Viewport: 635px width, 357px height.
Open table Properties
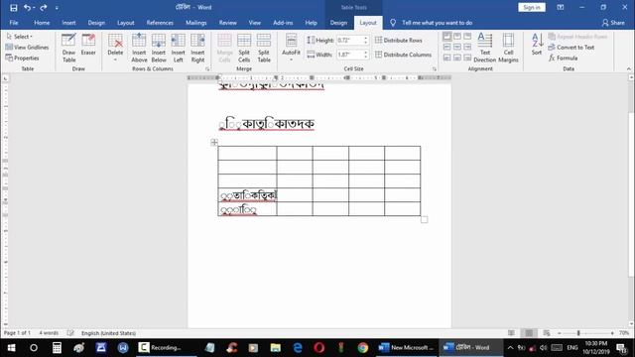tap(23, 59)
